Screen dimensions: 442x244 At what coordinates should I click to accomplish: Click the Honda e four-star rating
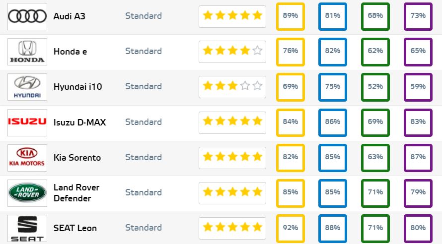(x=232, y=51)
